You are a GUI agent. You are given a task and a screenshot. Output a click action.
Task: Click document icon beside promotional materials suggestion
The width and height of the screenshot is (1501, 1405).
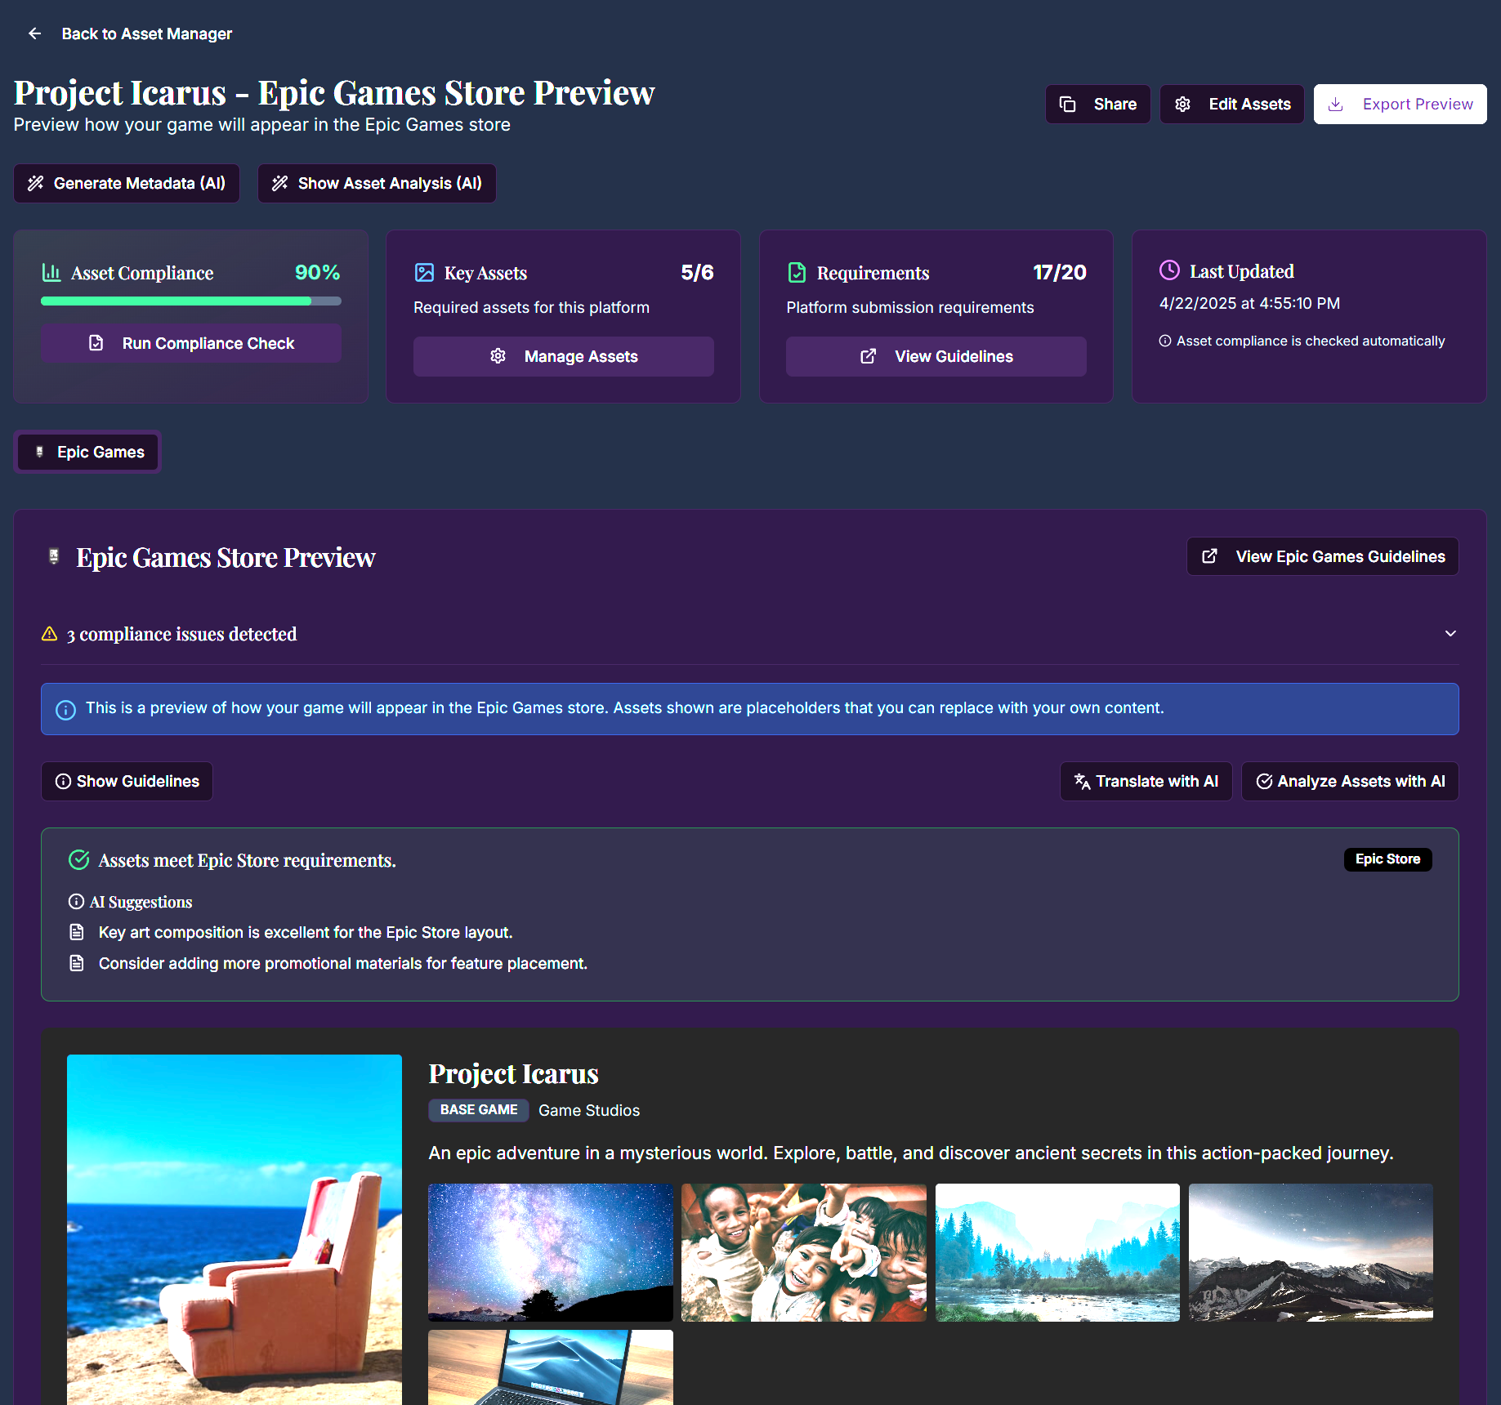coord(77,963)
